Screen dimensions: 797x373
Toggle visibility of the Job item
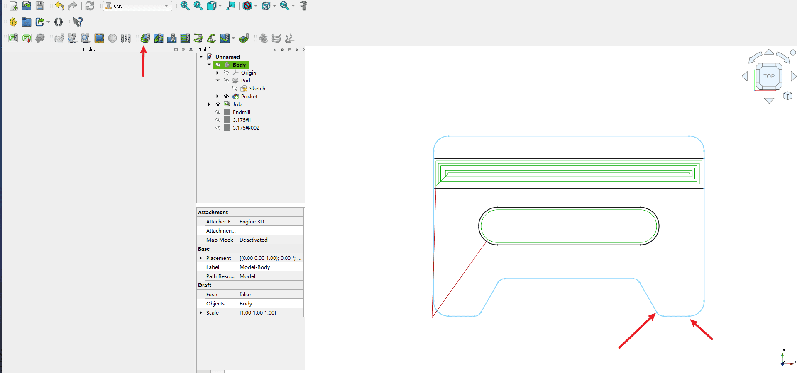click(x=218, y=104)
